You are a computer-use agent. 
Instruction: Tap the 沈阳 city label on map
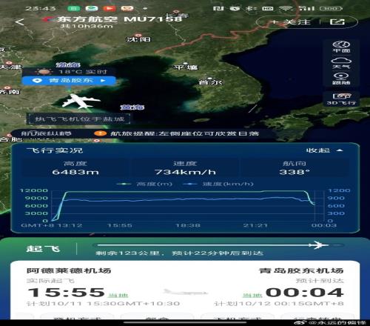tap(138, 39)
